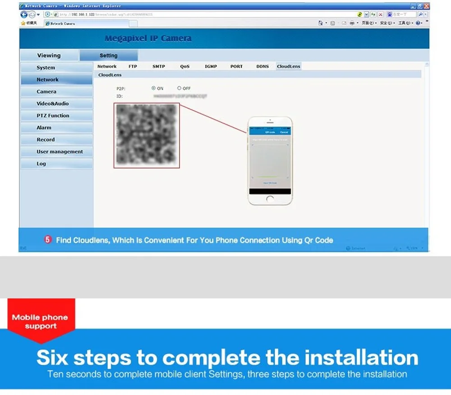
Task: Open a new blank browser tab
Action: tap(133, 23)
